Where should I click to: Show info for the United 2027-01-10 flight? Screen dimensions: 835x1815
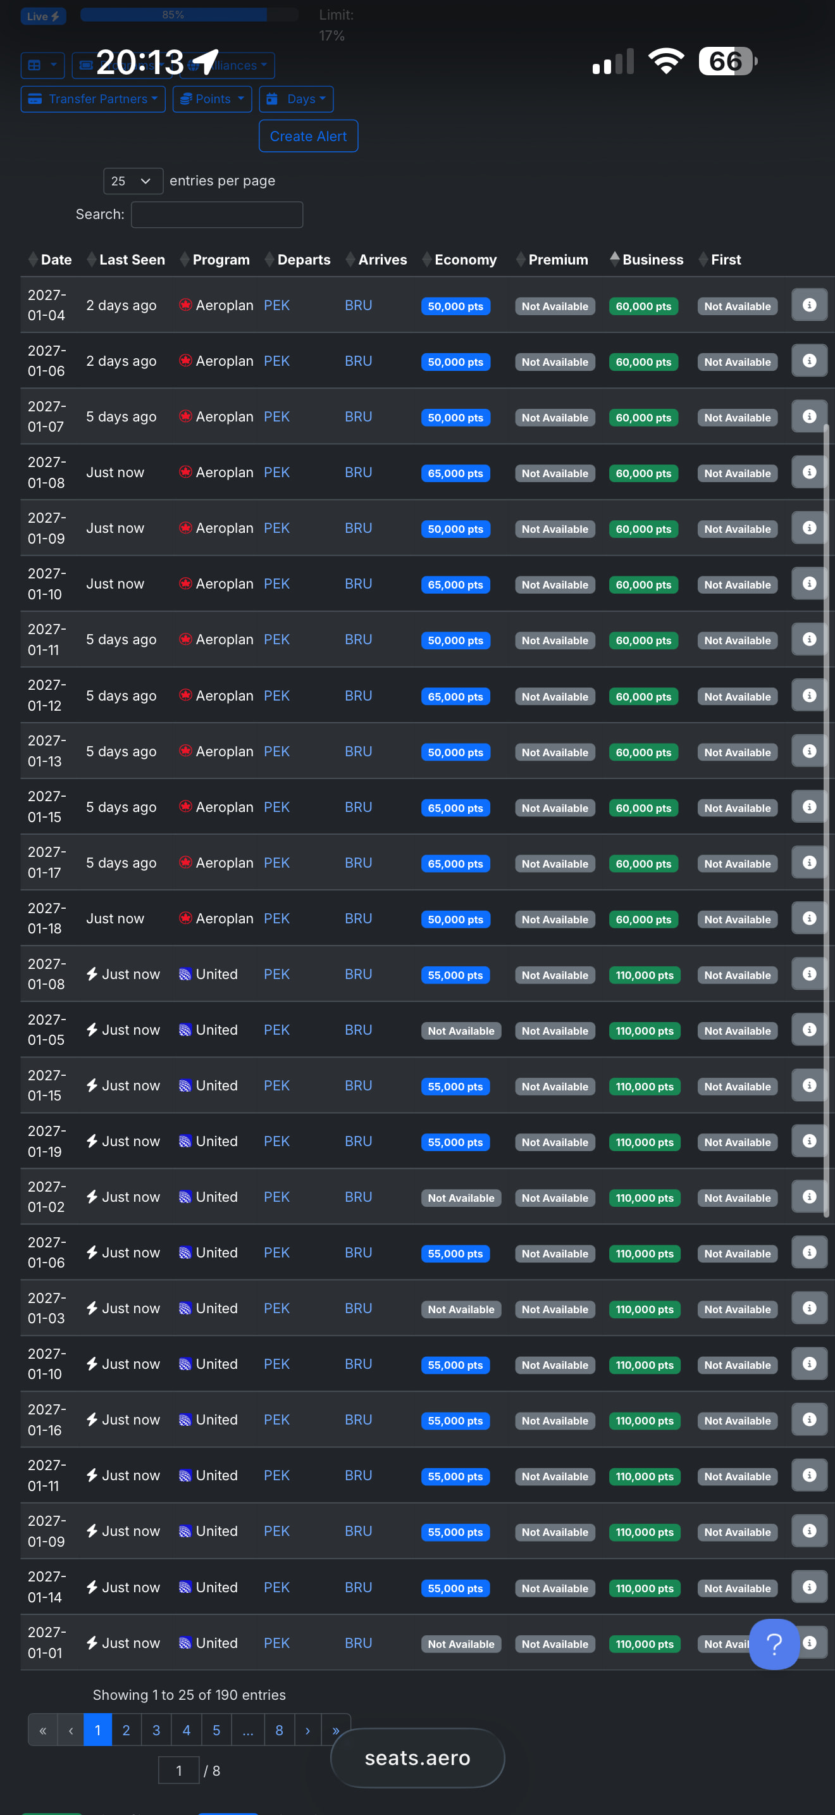pos(809,1363)
